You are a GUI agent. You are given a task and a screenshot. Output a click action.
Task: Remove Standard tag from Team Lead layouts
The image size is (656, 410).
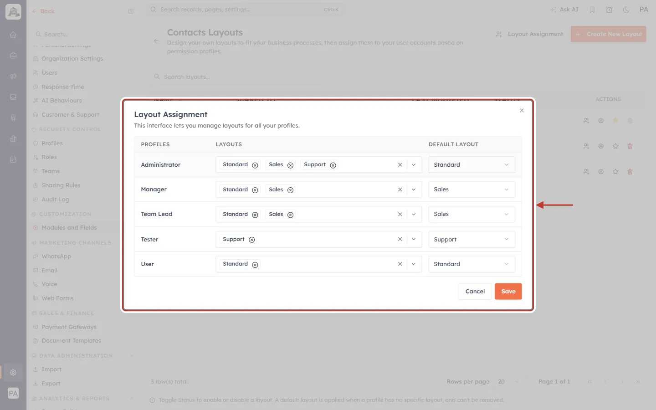tap(255, 215)
